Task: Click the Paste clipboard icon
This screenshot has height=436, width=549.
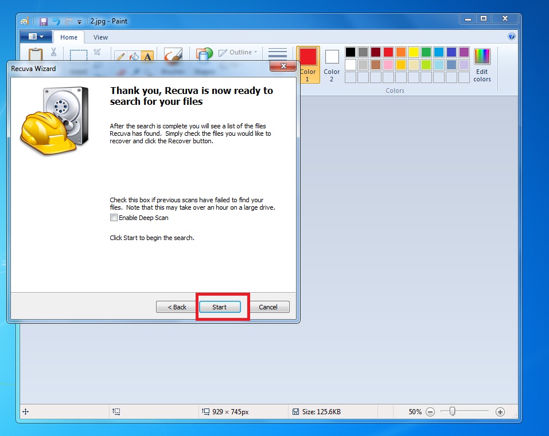Action: pos(36,54)
